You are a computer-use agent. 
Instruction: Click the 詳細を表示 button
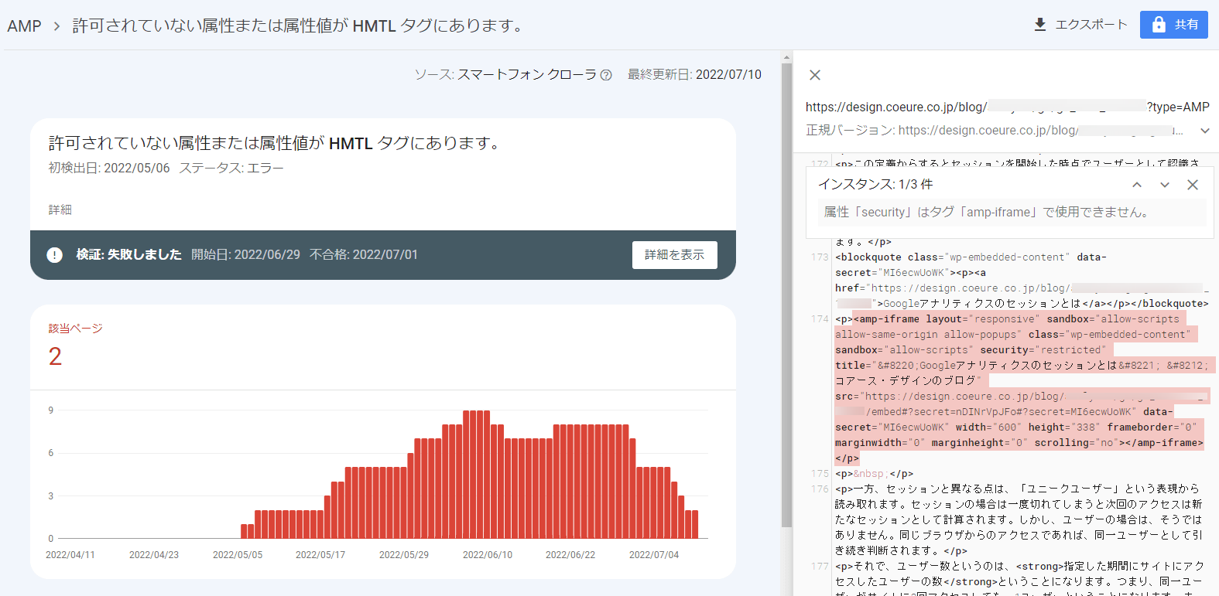(674, 255)
